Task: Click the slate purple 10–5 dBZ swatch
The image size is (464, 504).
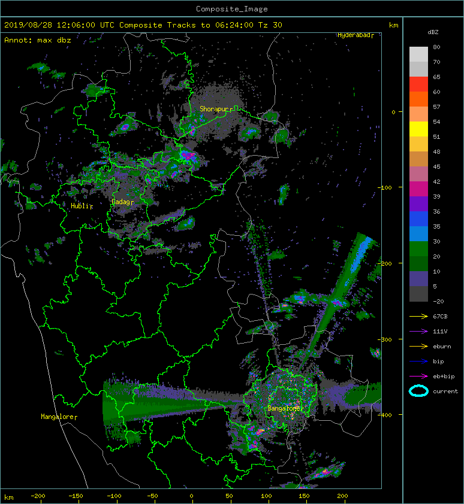Action: (418, 278)
